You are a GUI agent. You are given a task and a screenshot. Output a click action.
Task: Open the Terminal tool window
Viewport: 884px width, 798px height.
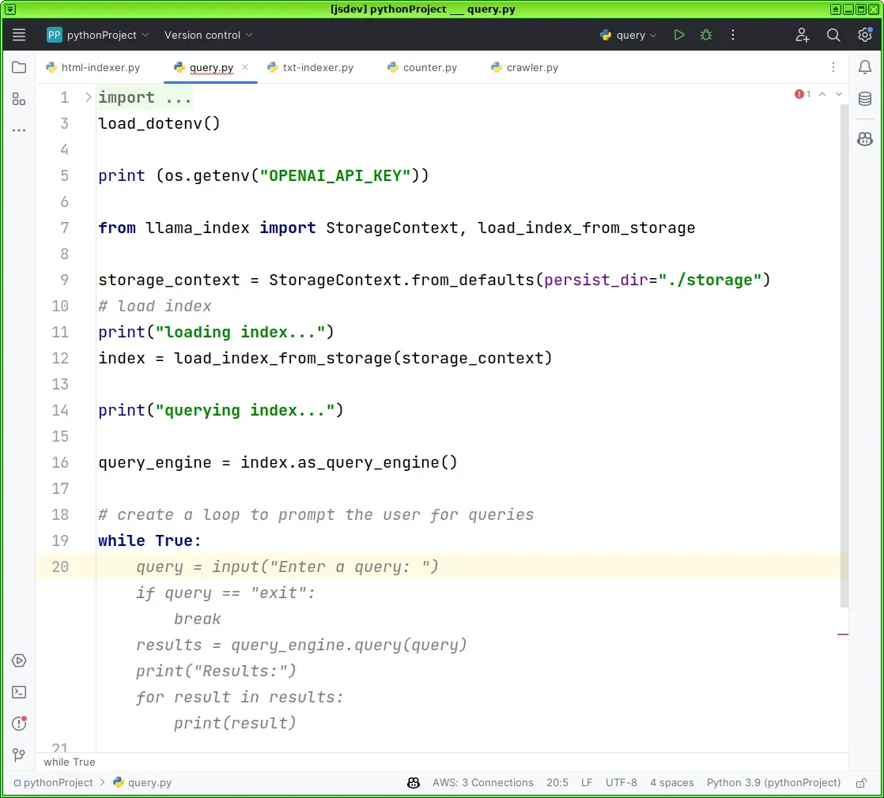pyautogui.click(x=19, y=692)
